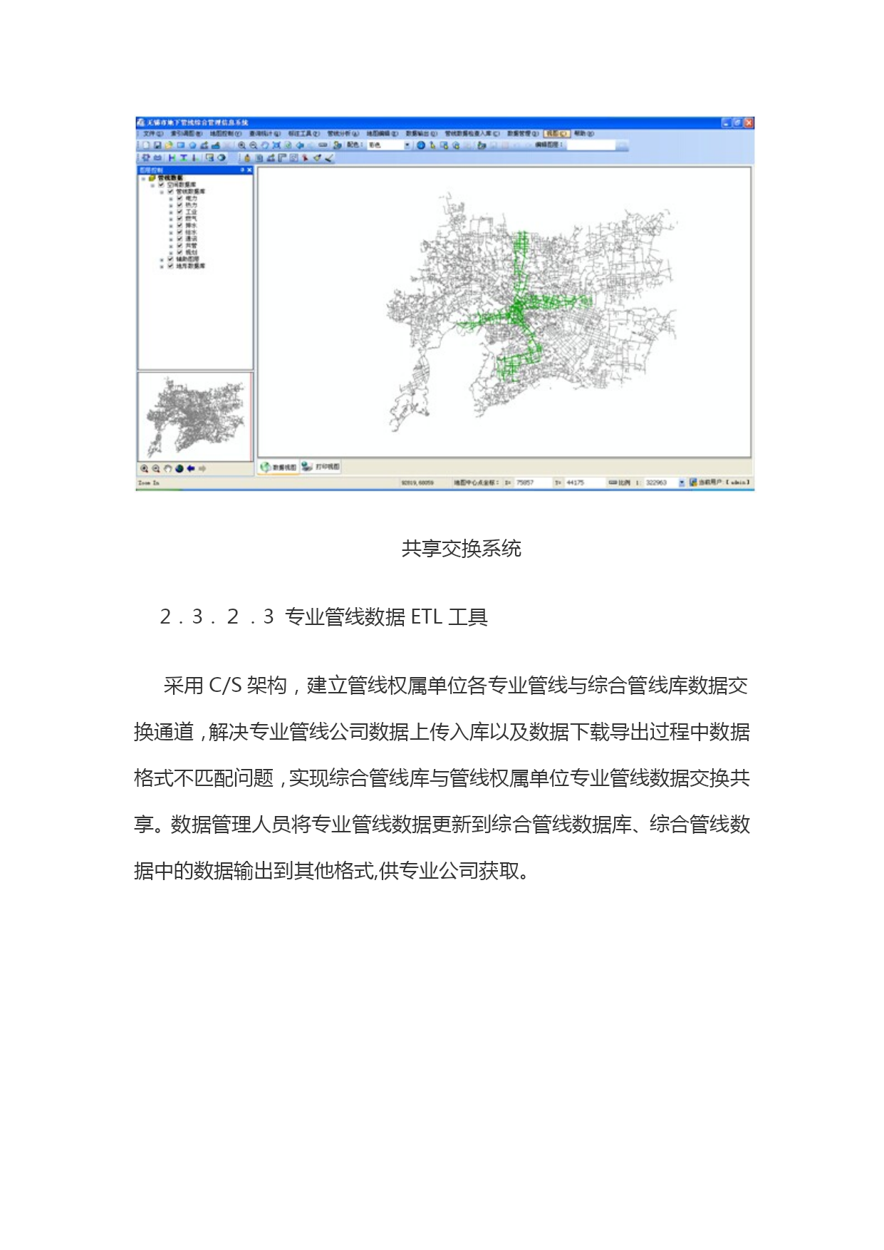This screenshot has width=884, height=1250.
Task: Click the overview panel zoom in icon
Action: [x=145, y=469]
